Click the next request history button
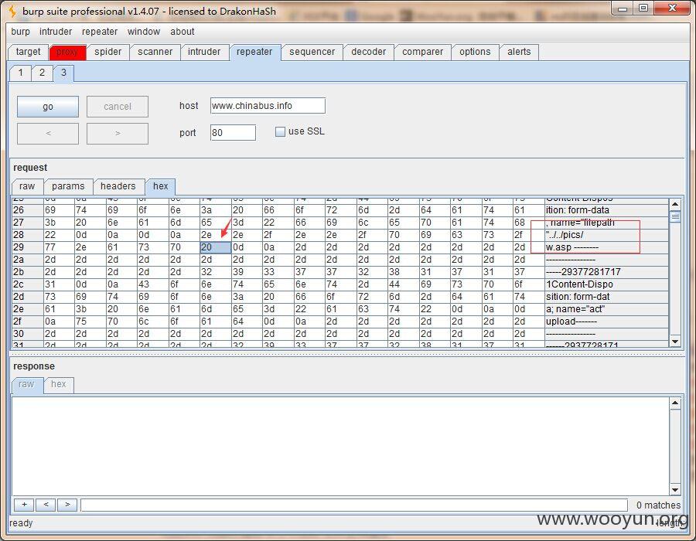The image size is (696, 541). click(118, 134)
